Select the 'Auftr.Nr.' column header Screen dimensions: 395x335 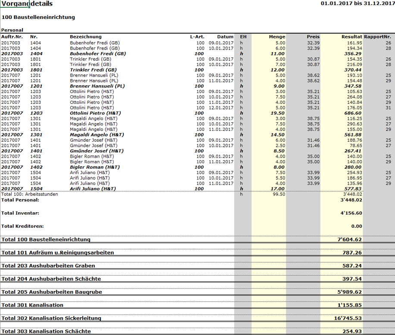(12, 37)
